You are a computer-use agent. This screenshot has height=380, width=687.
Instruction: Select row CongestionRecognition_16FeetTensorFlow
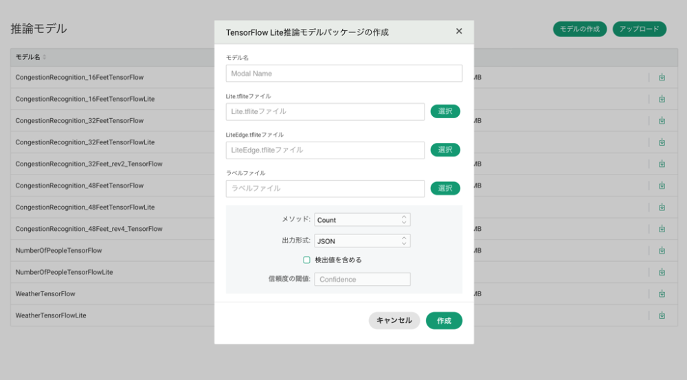344,77
